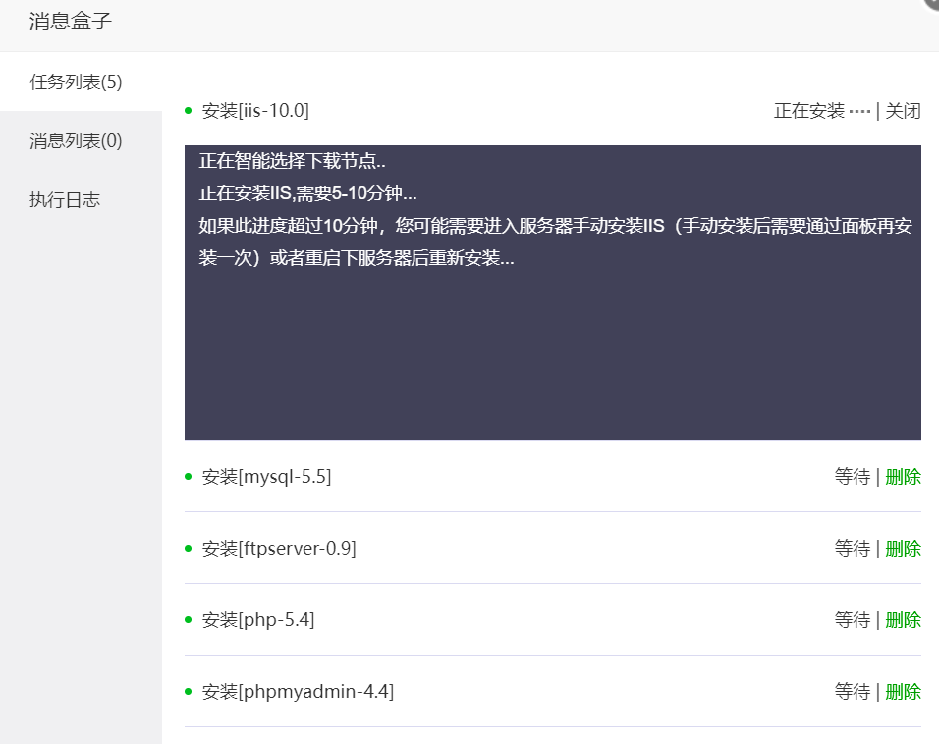Open the 任务列表(5) tab
The image size is (939, 744).
point(81,82)
